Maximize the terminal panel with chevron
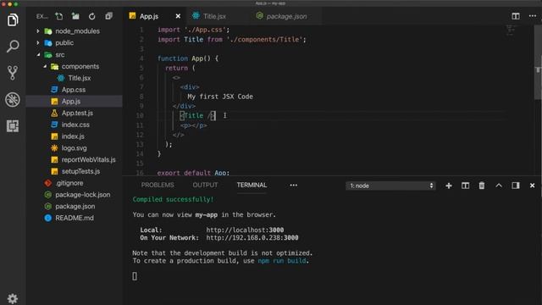The width and height of the screenshot is (542, 305). tap(499, 186)
